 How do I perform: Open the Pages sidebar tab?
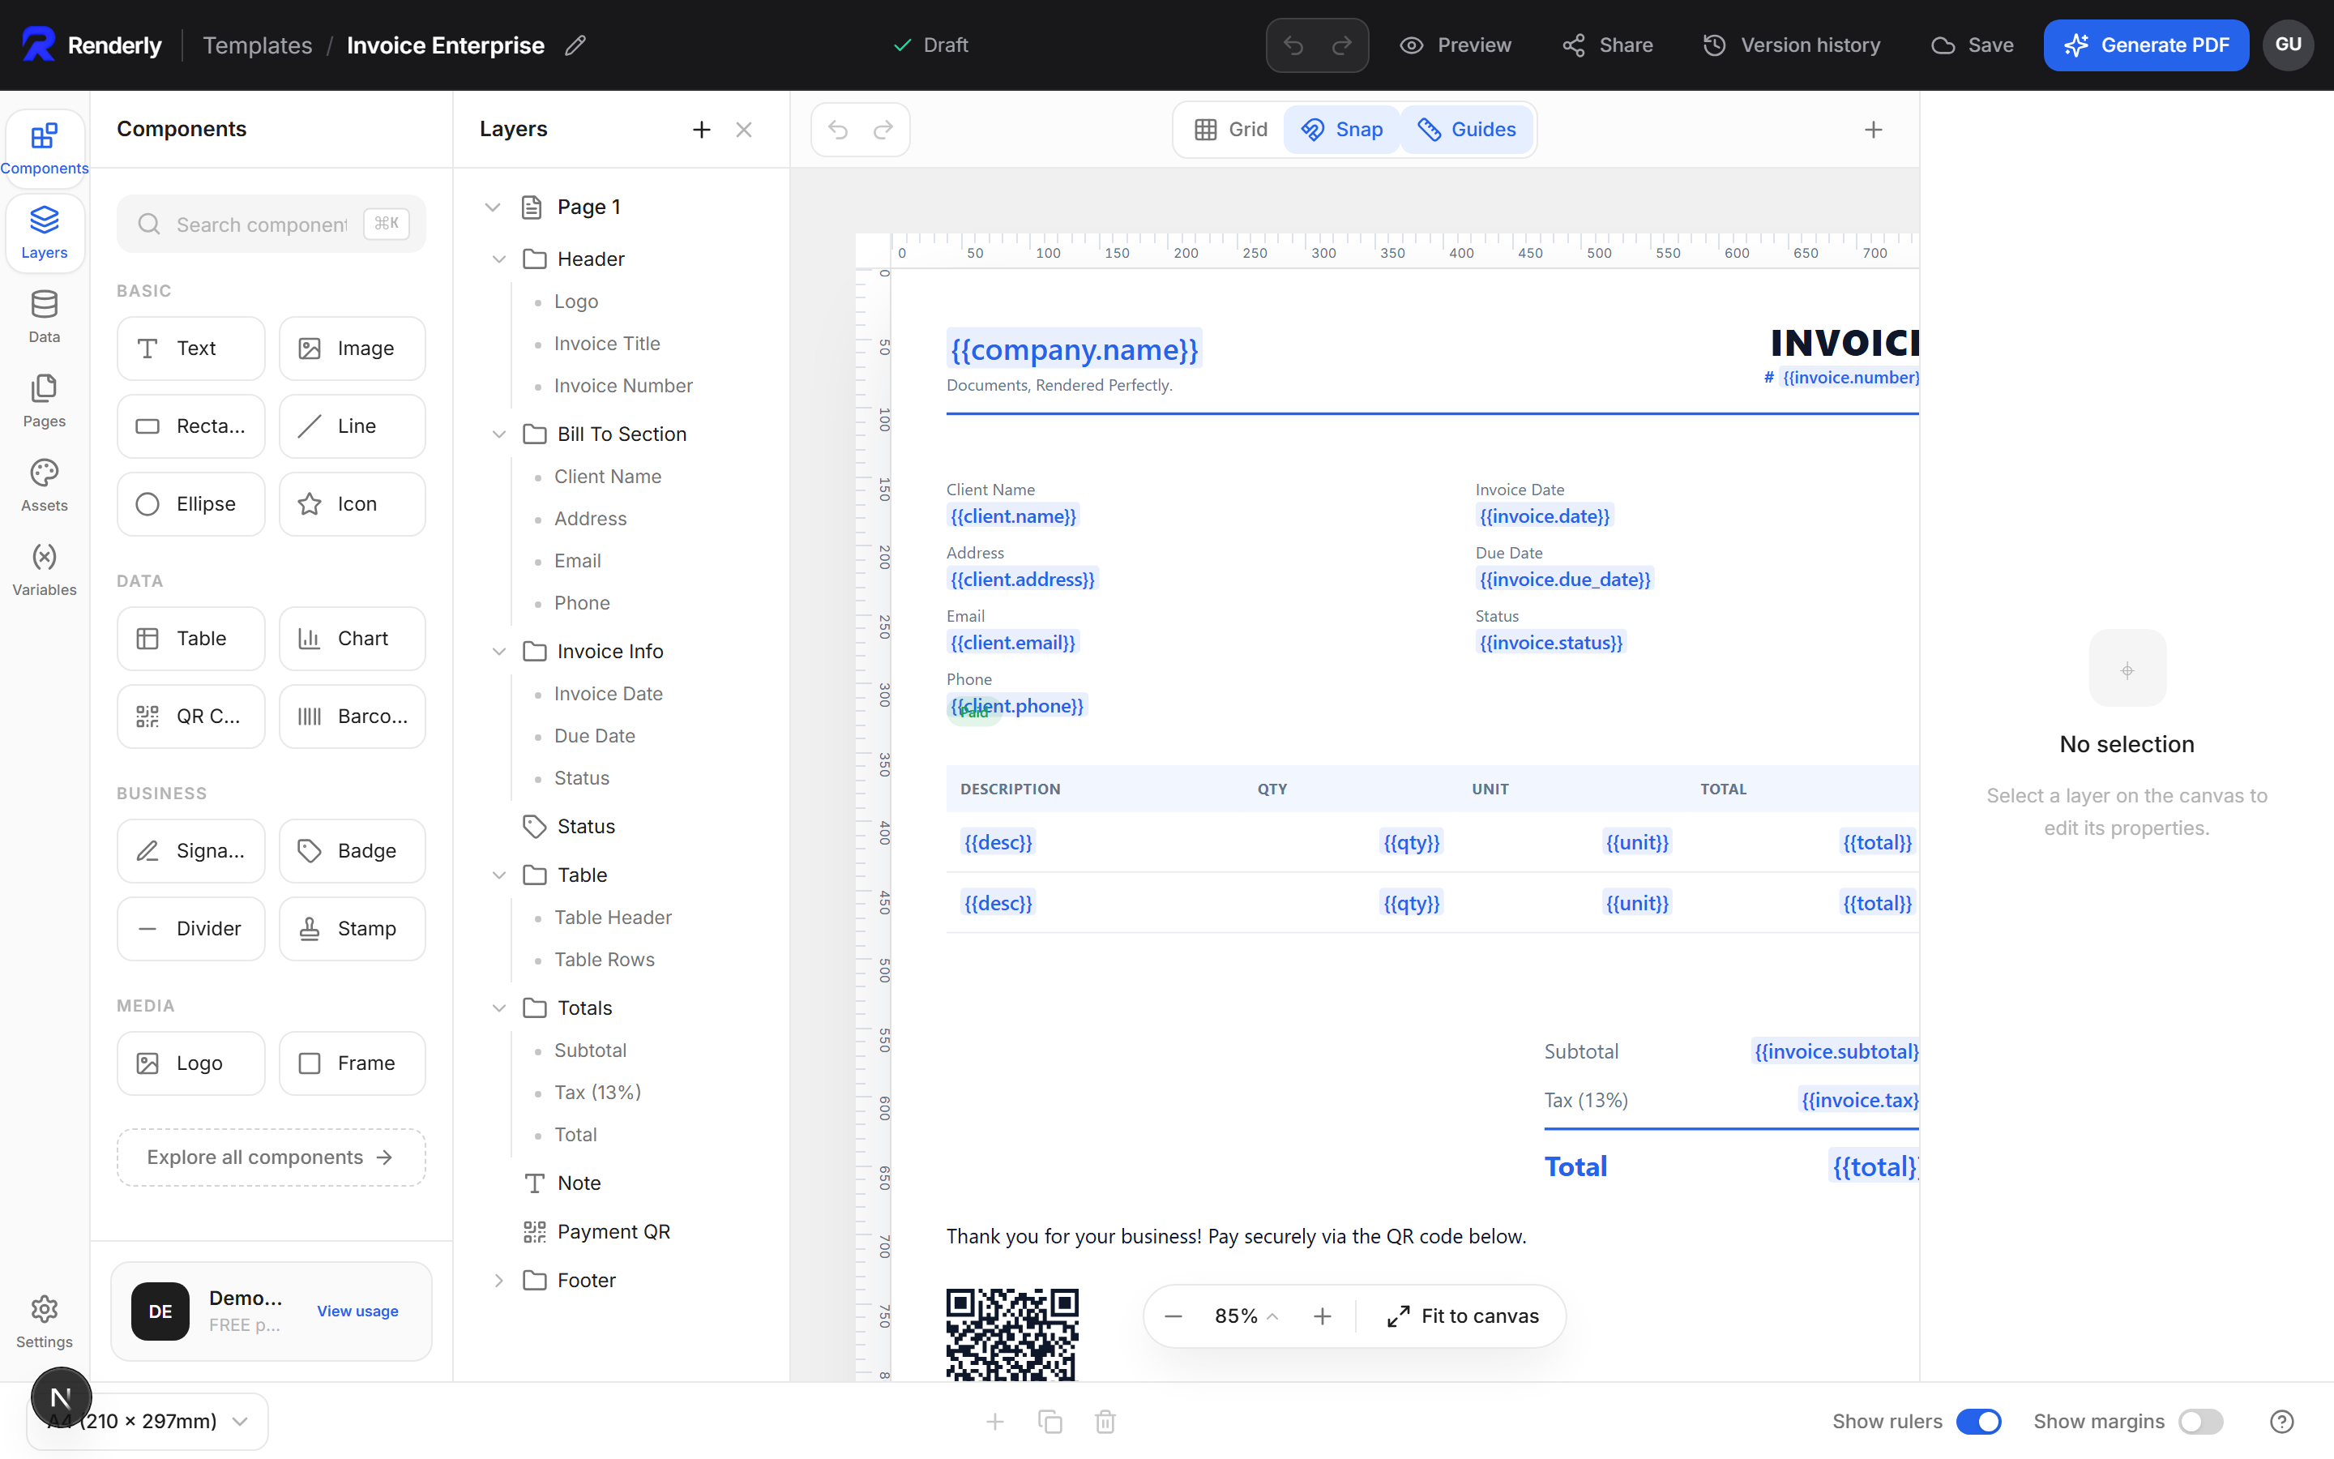[45, 400]
